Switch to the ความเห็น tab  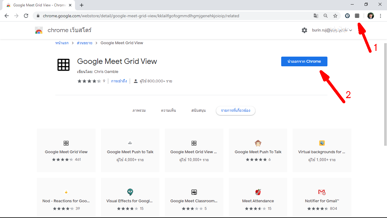coord(168,111)
